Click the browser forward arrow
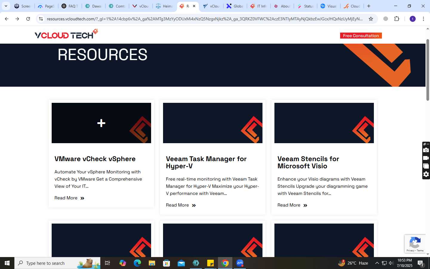 (17, 19)
